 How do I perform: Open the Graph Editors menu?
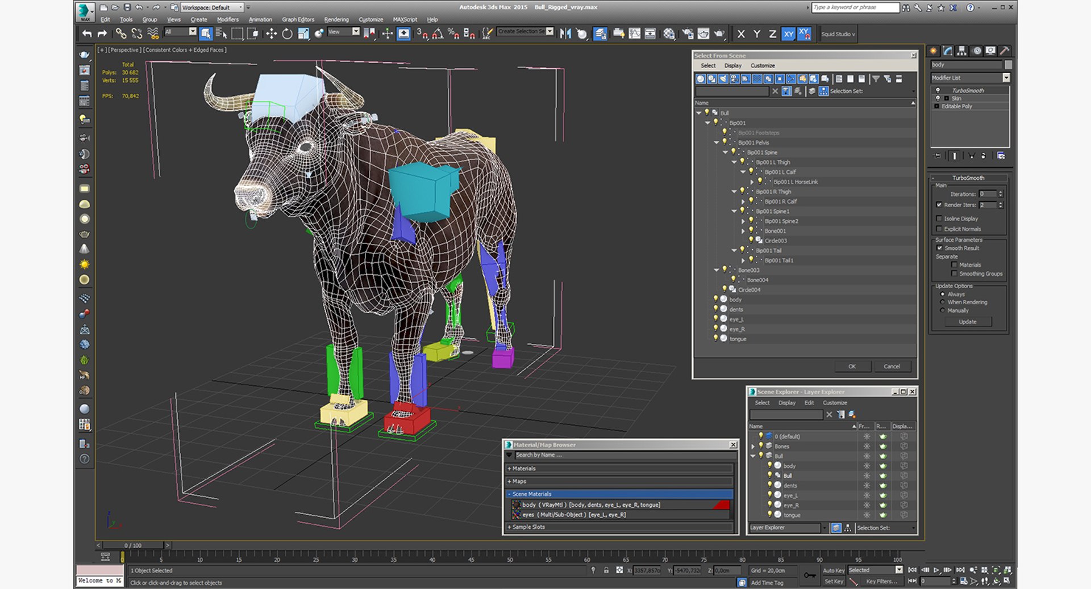298,19
